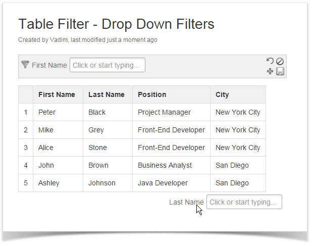Select the Peter cell in row 1
Viewport: 314px width, 246px height.
pyautogui.click(x=47, y=112)
